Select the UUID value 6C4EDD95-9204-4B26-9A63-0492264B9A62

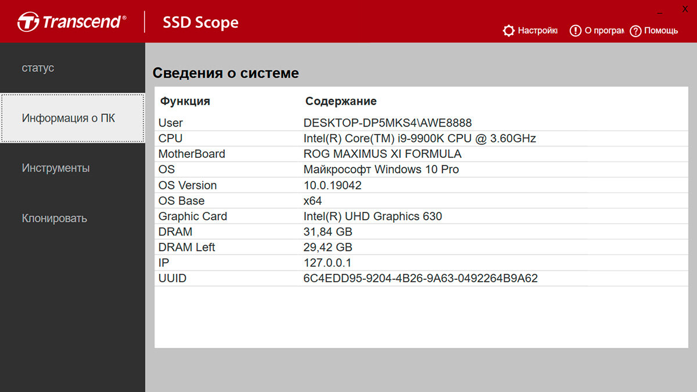tap(421, 279)
